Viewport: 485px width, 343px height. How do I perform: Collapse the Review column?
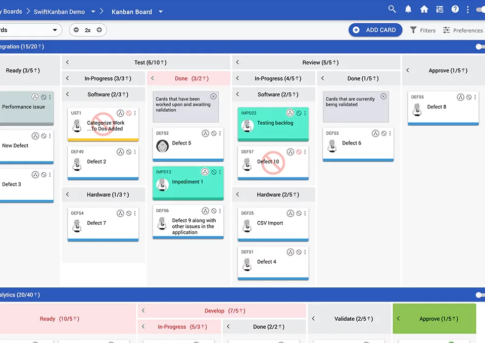237,62
